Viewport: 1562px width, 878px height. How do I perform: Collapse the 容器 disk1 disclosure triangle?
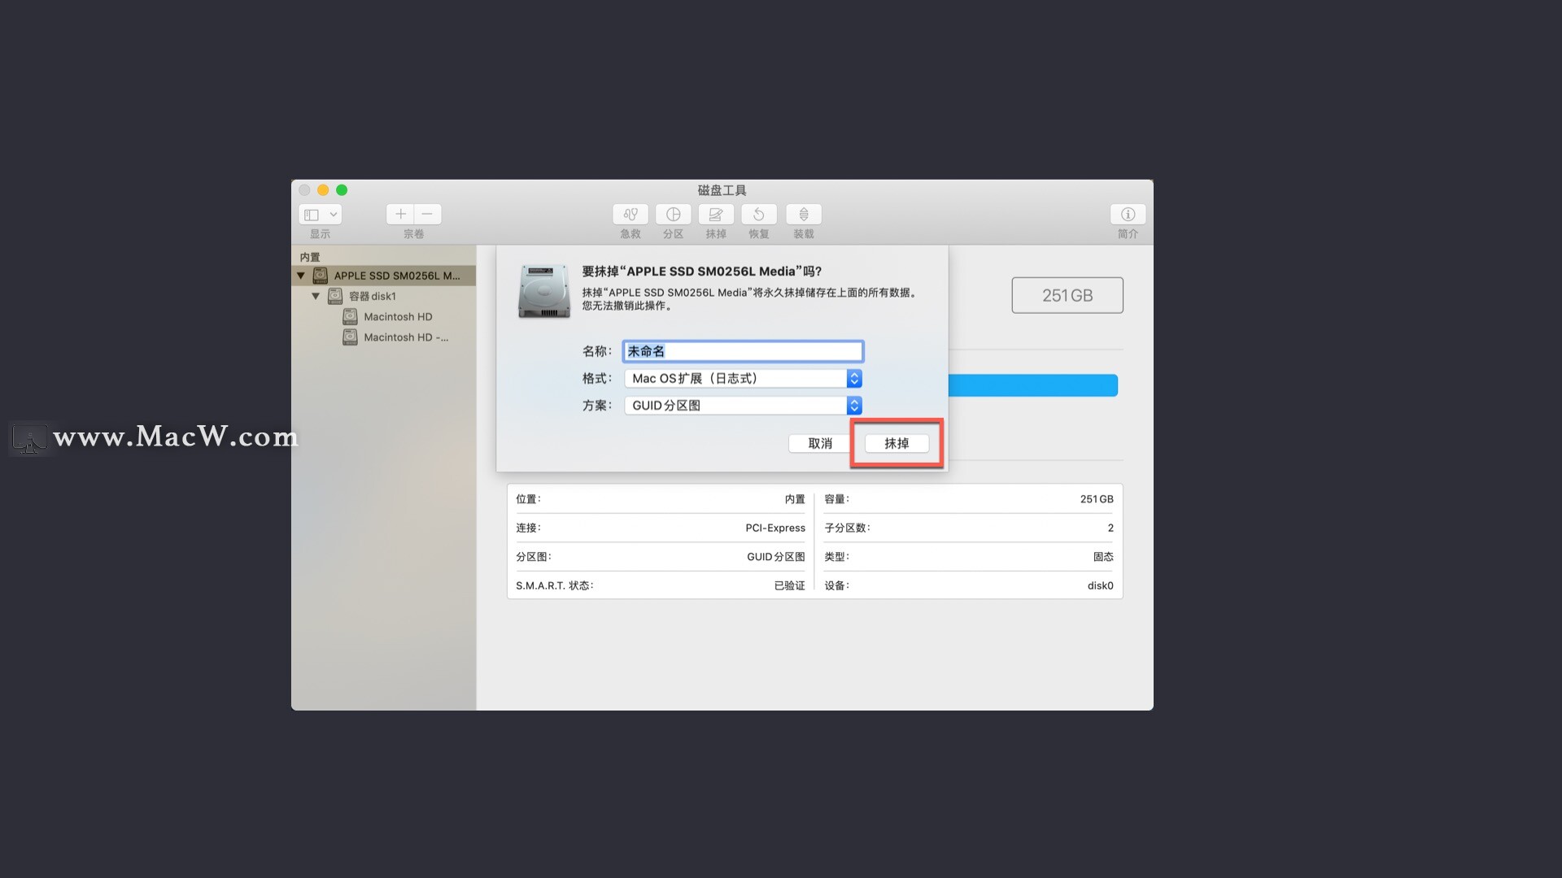click(x=316, y=296)
